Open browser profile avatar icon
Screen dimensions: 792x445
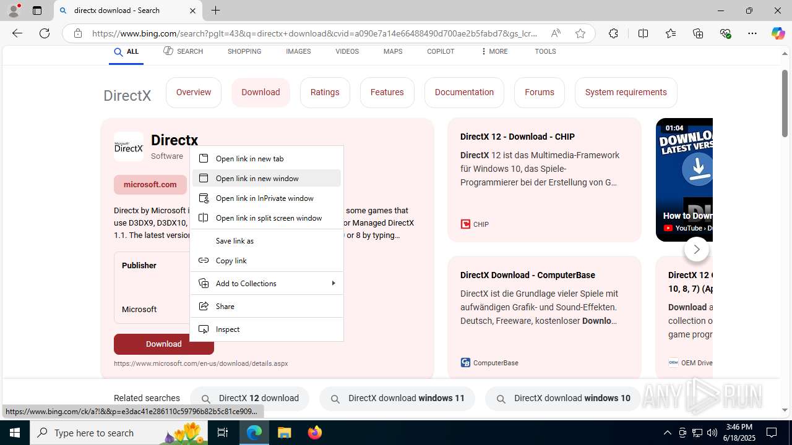(x=14, y=11)
